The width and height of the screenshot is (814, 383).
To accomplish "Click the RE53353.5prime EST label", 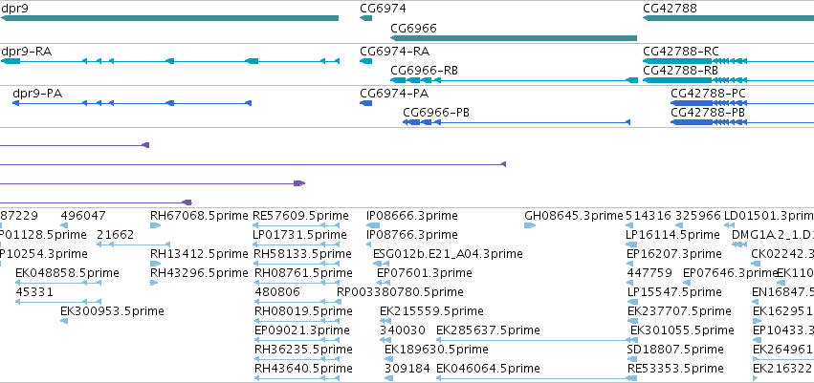I will [675, 369].
